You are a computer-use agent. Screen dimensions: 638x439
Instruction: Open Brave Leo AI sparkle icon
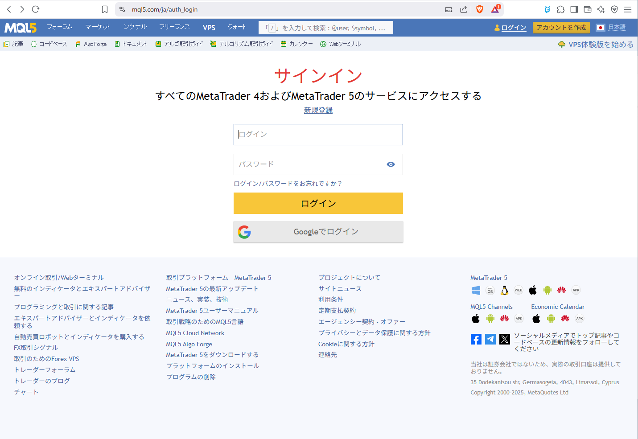coord(601,9)
